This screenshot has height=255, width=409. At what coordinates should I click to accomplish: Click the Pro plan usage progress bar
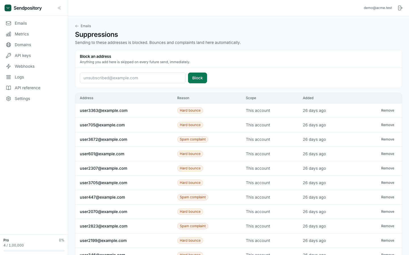34,251
